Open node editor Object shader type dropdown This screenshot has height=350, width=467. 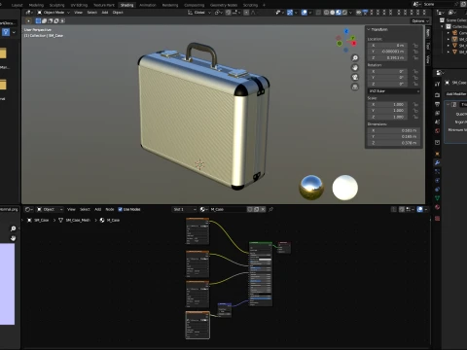(50, 209)
